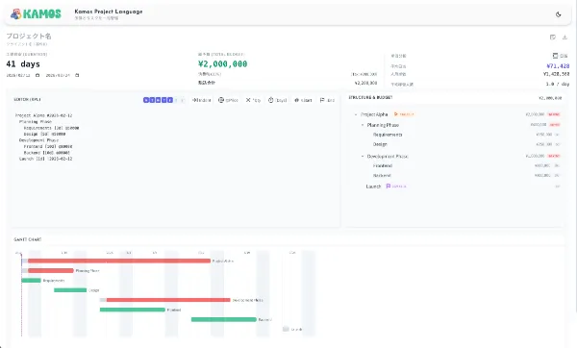Click ¥2,000,000 total budget value
577x348 pixels.
(223, 64)
